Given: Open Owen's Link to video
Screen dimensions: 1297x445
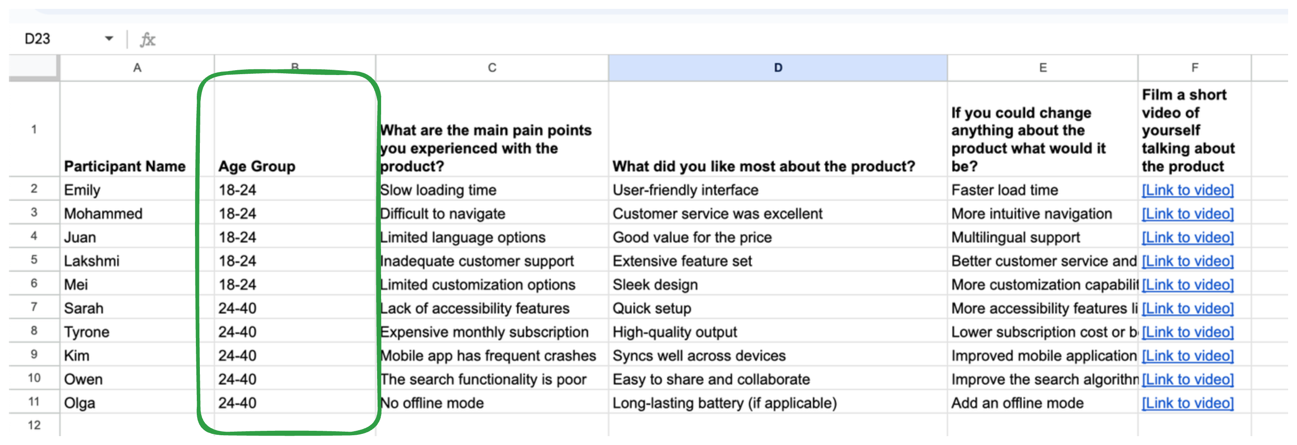Looking at the screenshot, I should [1187, 379].
